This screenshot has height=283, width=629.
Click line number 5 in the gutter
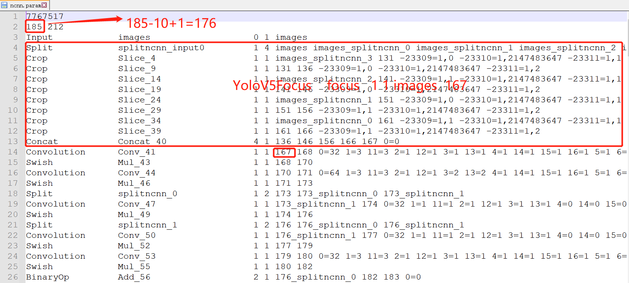(15, 58)
